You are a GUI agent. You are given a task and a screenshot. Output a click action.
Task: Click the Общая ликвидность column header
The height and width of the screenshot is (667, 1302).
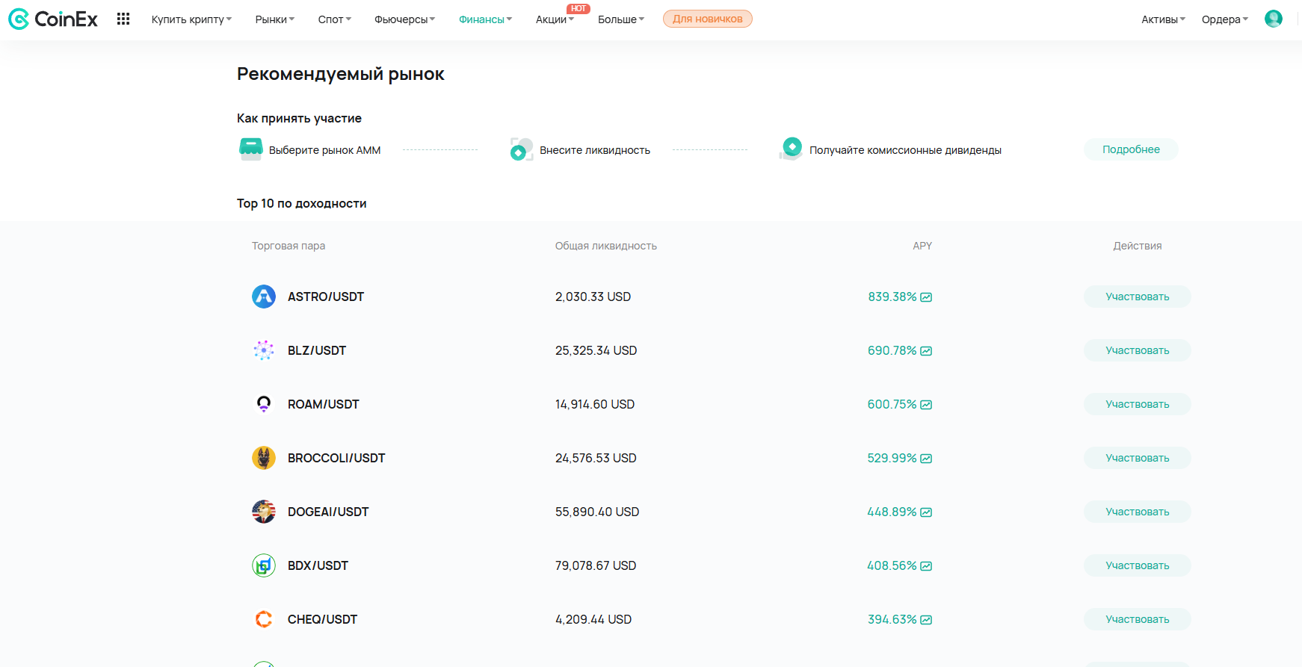click(x=605, y=246)
